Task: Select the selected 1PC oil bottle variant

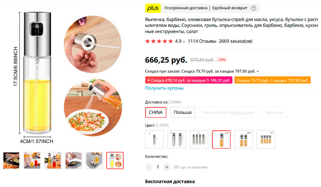Action: coord(221,140)
